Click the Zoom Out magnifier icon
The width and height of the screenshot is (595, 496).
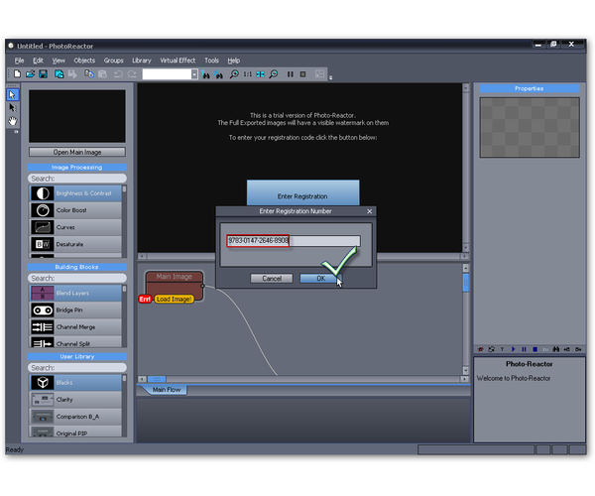pyautogui.click(x=274, y=74)
